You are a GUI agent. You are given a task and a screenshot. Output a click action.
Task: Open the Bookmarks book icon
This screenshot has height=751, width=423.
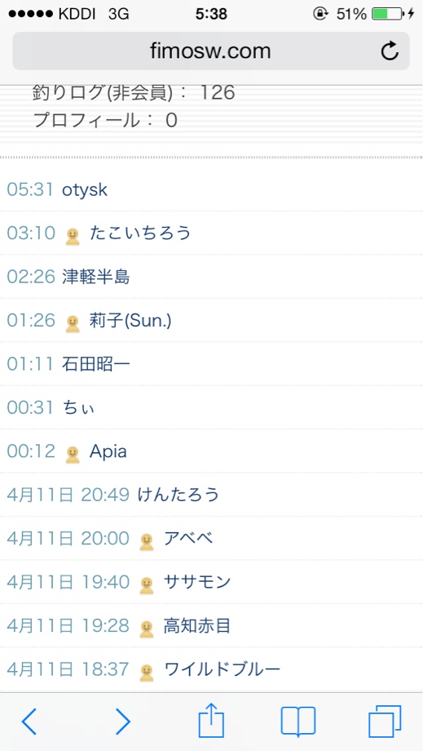click(x=298, y=722)
